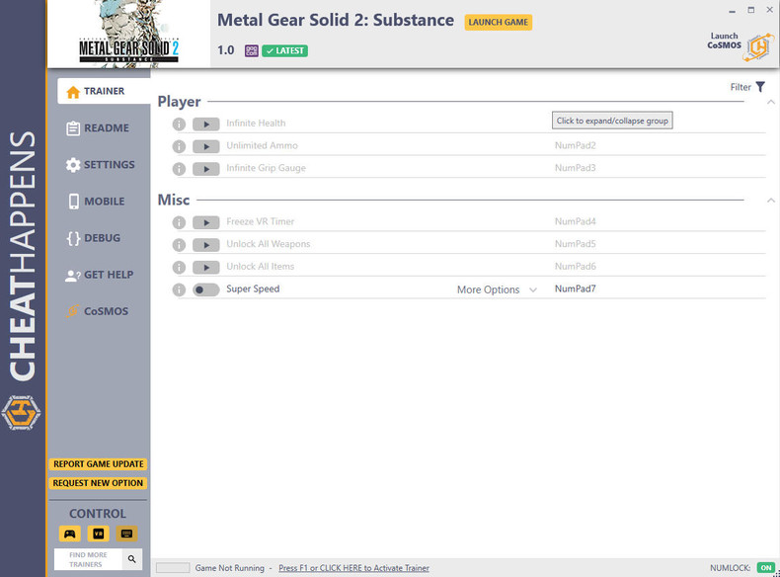Click the Metal Gear Solid 2 cover thumbnail
780x577 pixels.
[128, 34]
